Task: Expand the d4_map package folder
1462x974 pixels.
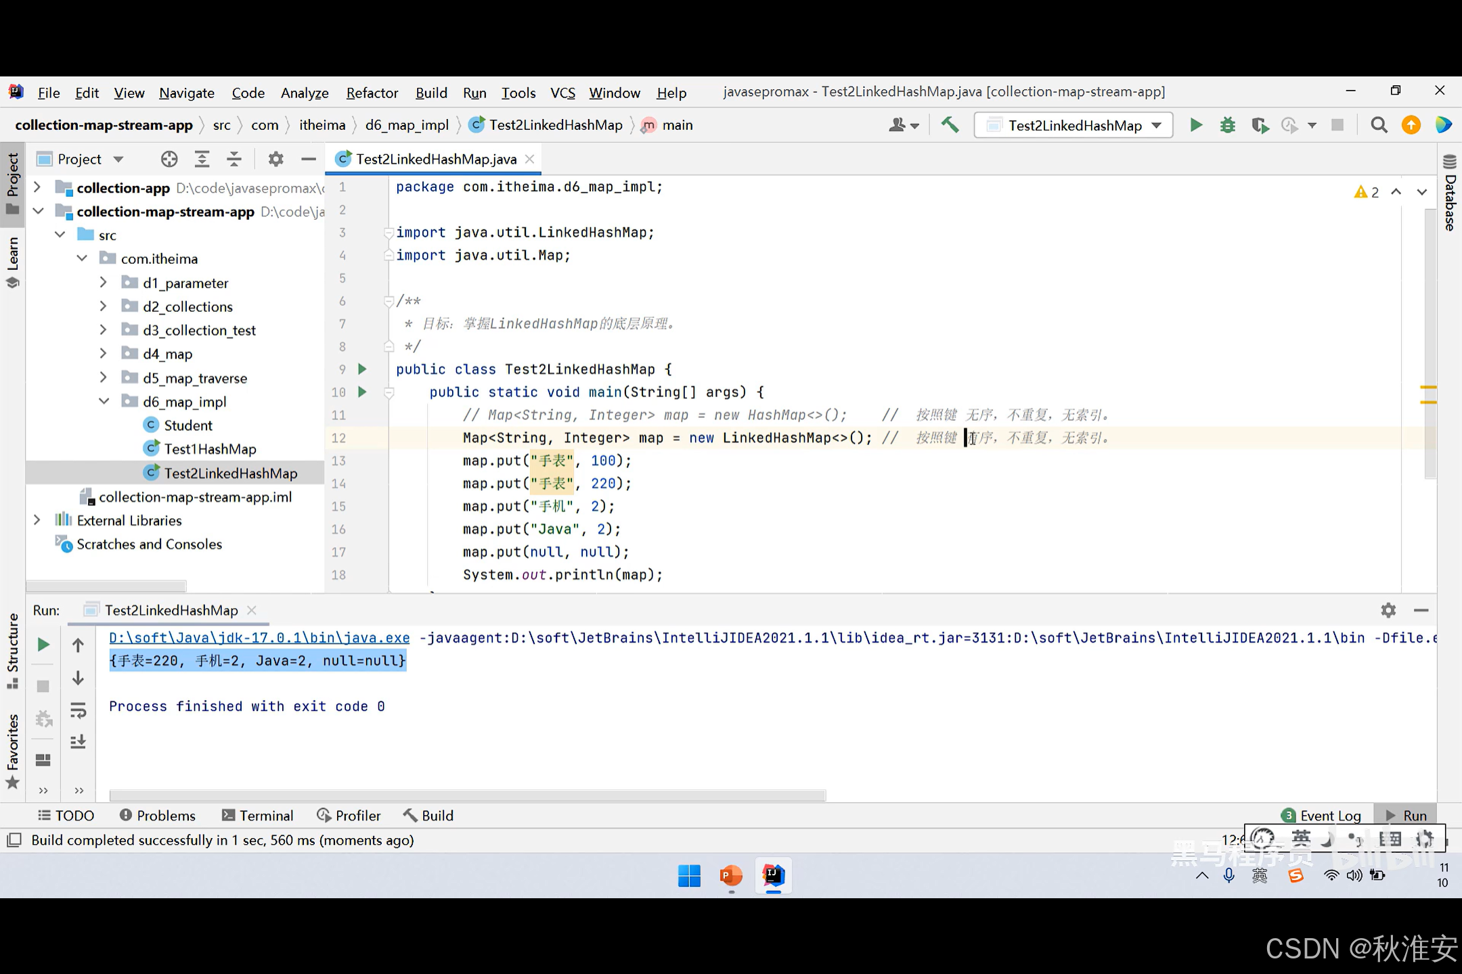Action: click(104, 354)
